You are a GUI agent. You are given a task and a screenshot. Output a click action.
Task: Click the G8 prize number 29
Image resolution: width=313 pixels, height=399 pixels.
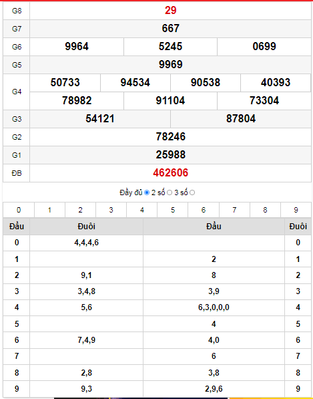point(170,11)
